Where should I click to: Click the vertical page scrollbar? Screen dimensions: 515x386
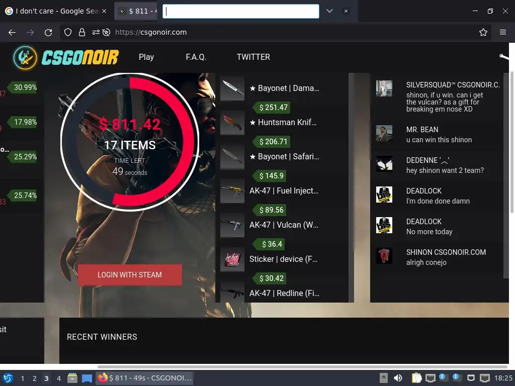(x=511, y=142)
